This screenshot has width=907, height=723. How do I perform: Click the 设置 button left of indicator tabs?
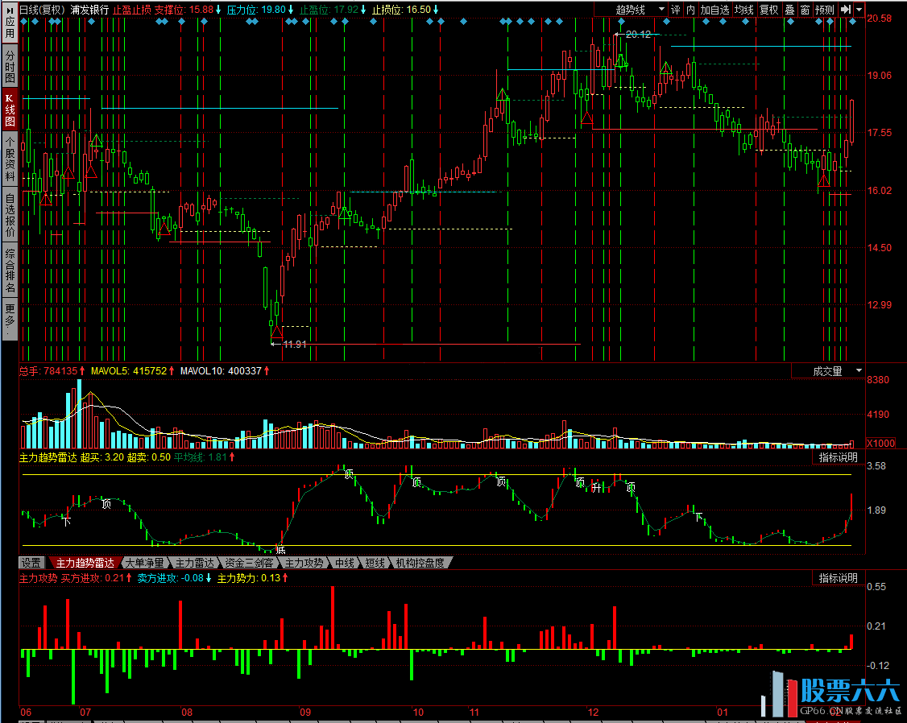[x=31, y=563]
